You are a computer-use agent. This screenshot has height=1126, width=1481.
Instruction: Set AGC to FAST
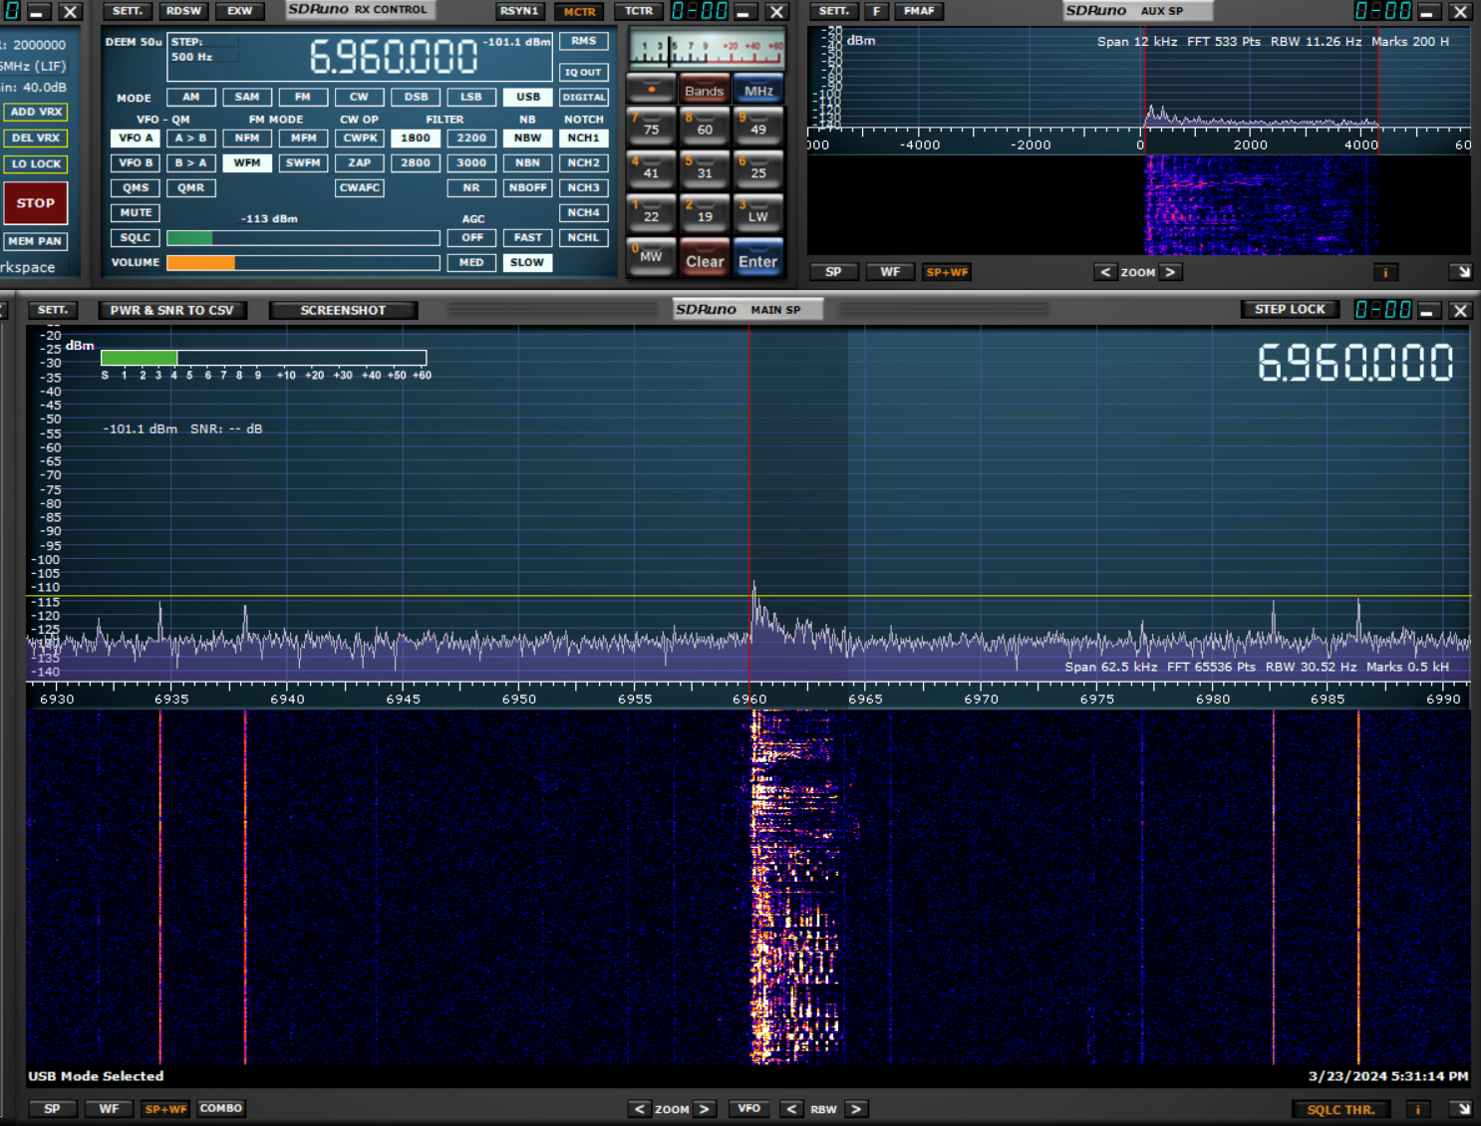[x=527, y=237]
